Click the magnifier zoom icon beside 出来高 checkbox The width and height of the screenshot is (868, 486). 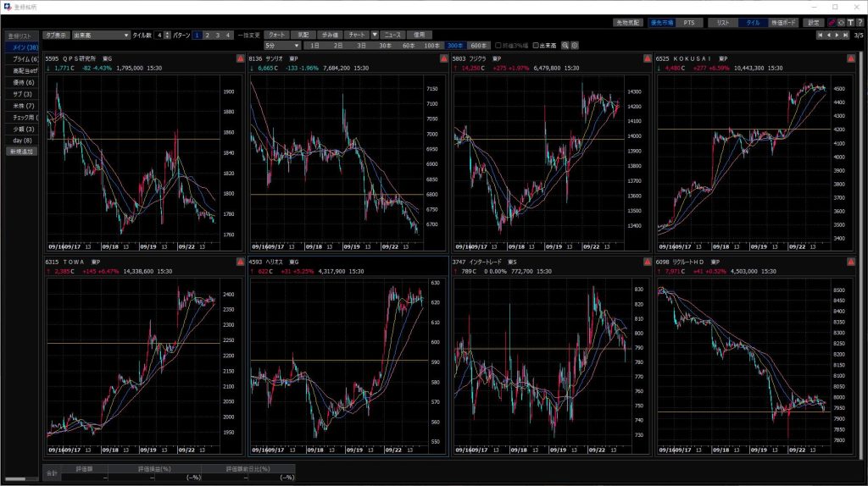click(x=565, y=45)
